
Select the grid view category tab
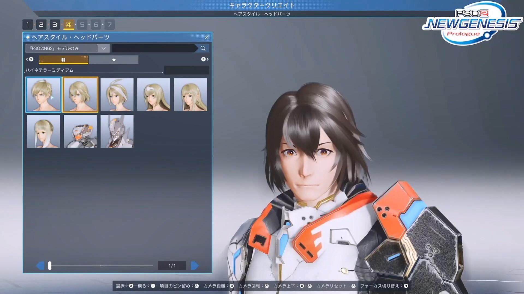63,60
